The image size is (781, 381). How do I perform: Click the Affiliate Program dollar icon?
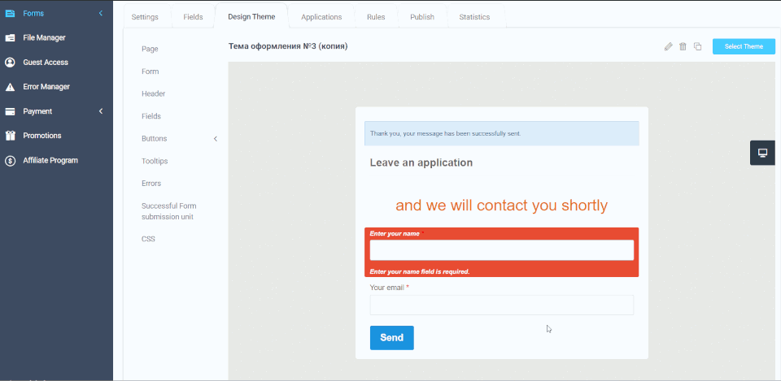(x=10, y=161)
